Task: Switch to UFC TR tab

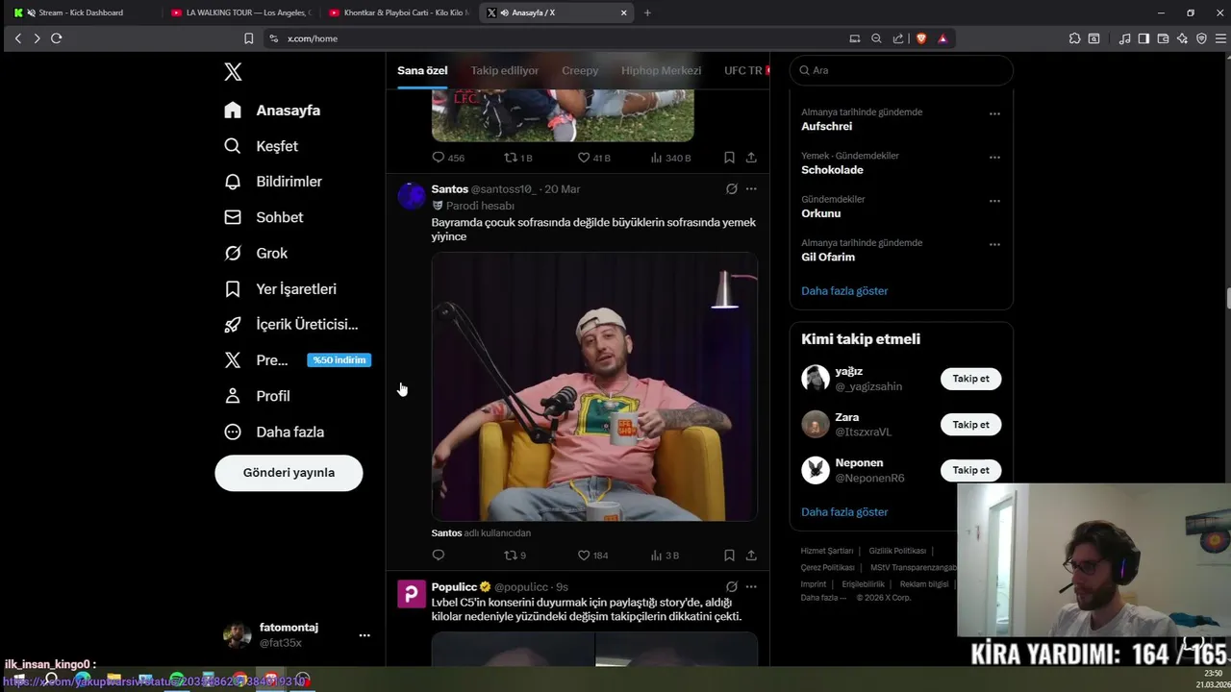Action: [742, 70]
